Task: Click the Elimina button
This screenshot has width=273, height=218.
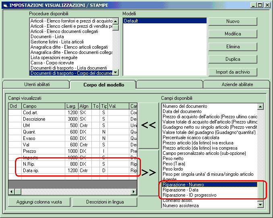Action: coord(233,47)
